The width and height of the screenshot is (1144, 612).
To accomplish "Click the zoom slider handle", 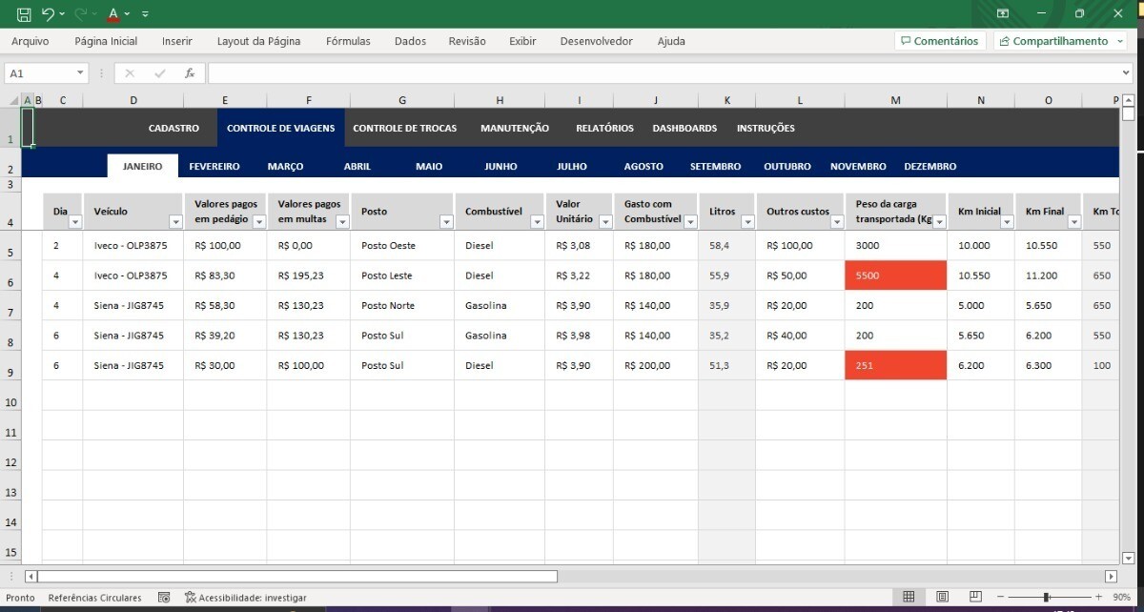I will pos(1046,597).
